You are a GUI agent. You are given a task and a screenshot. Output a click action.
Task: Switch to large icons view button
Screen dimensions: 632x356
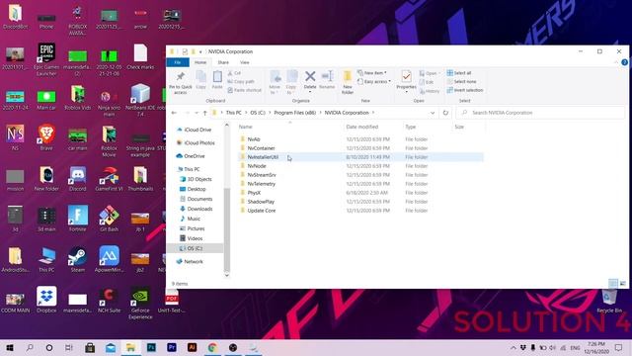623,284
